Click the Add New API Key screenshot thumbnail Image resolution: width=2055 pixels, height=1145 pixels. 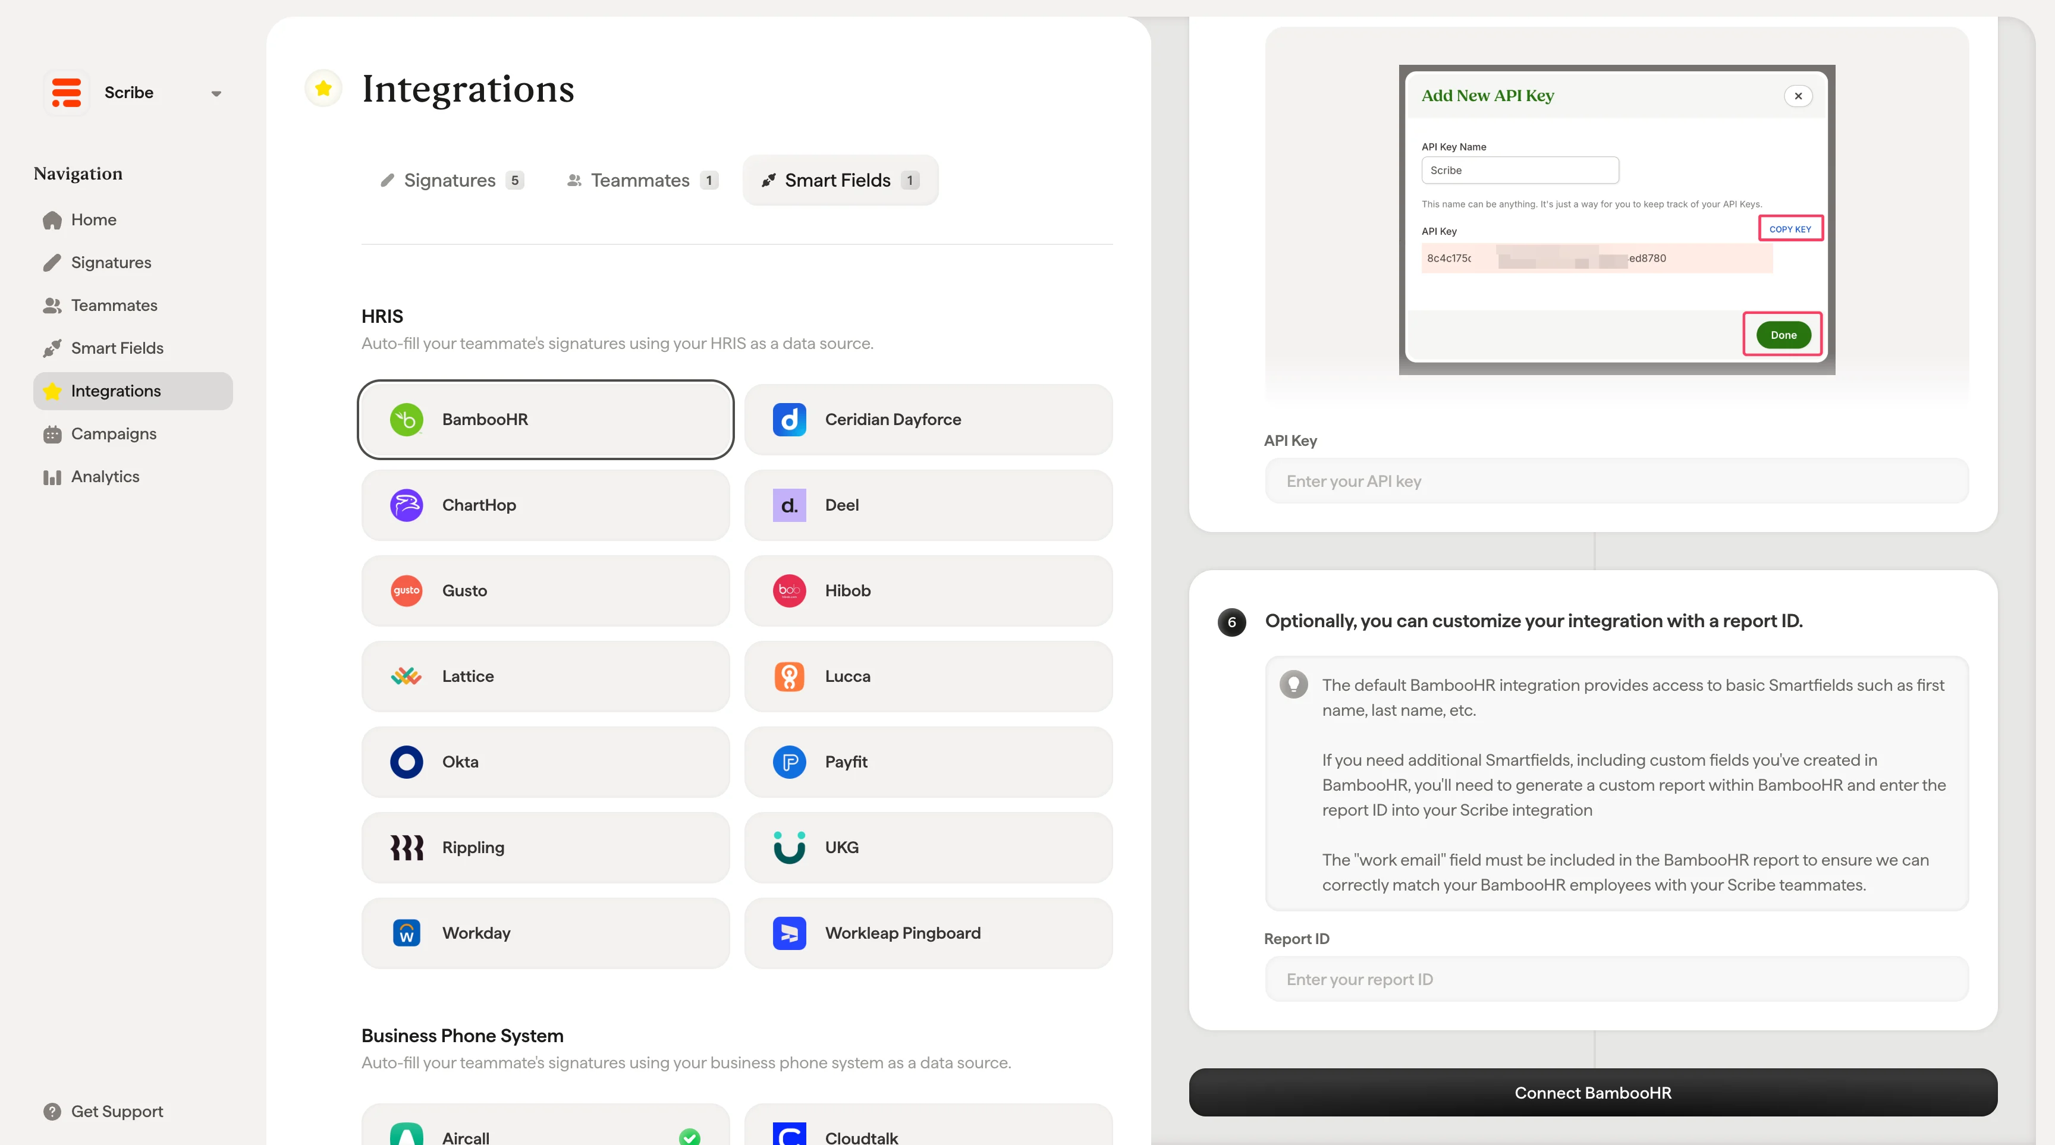[x=1616, y=219]
